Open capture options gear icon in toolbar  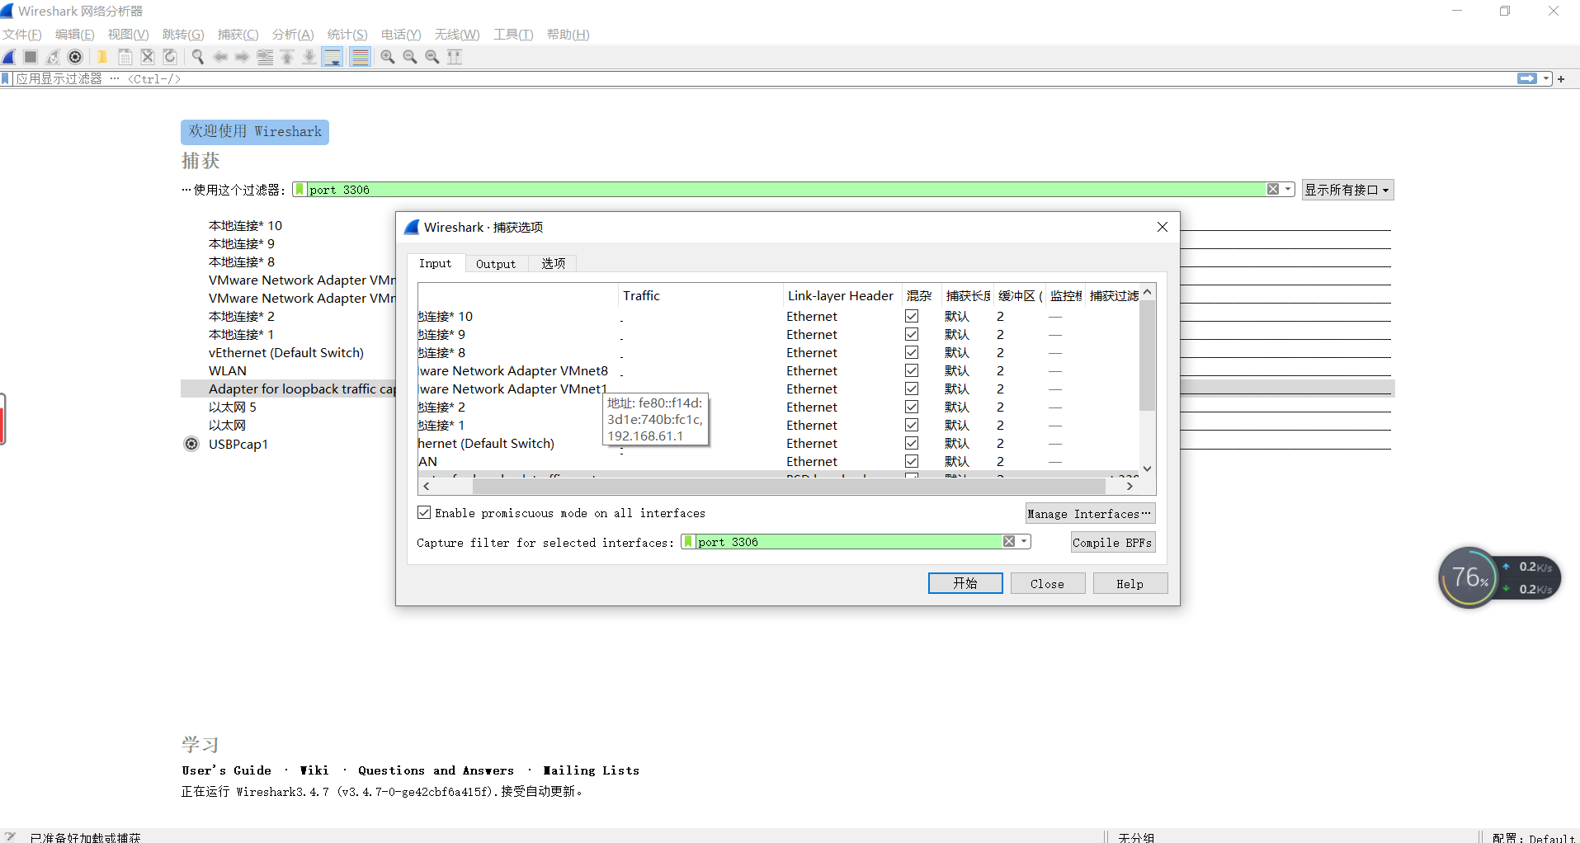pos(75,57)
